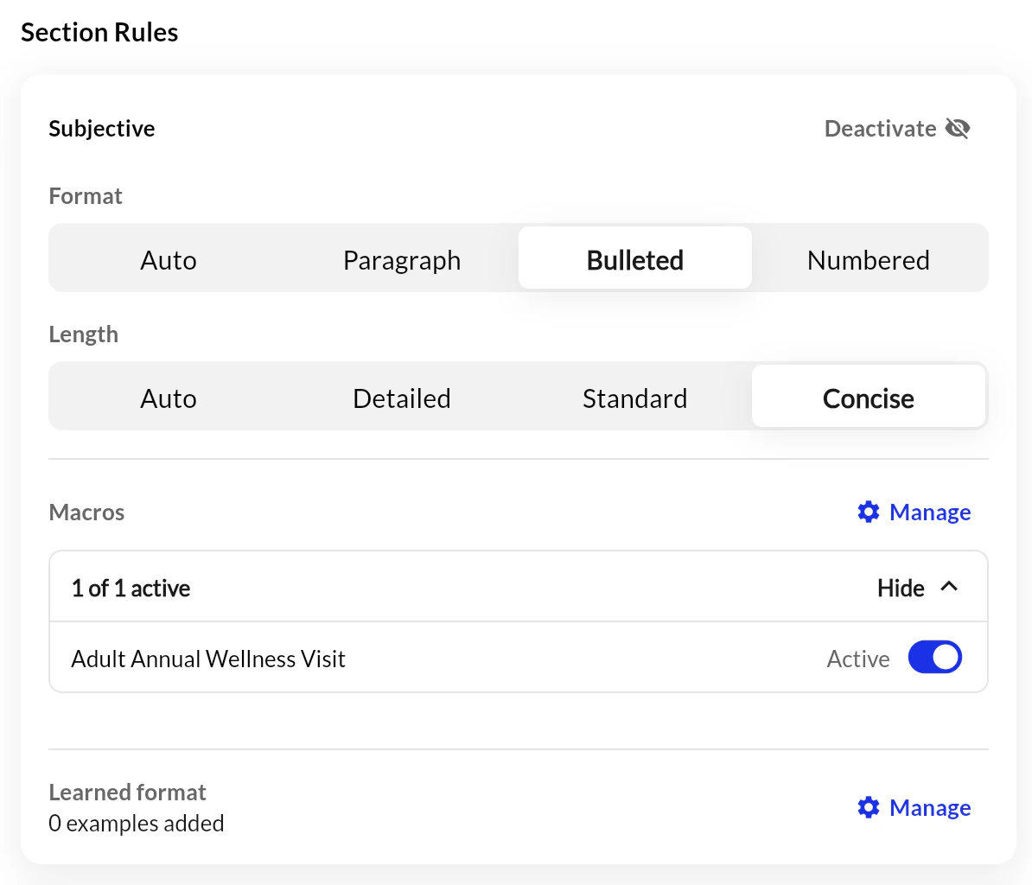Set Format to Auto

169,260
